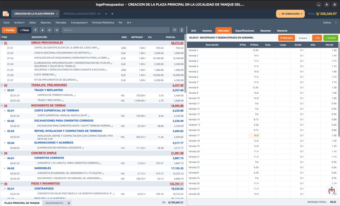
Task: Collapse the 03.02 EXCAVACIONES PARA CIMIENTOS CORRIDOS group
Action: (5, 121)
